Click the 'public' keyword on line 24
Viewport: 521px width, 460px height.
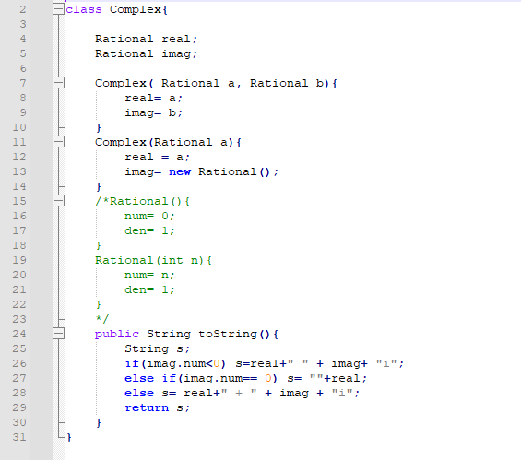(x=117, y=335)
